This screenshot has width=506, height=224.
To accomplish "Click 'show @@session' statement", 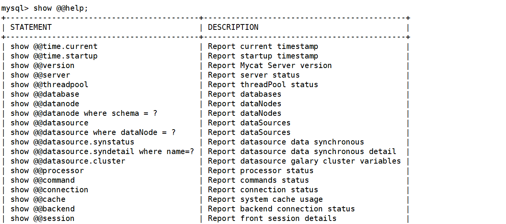I will coord(43,218).
